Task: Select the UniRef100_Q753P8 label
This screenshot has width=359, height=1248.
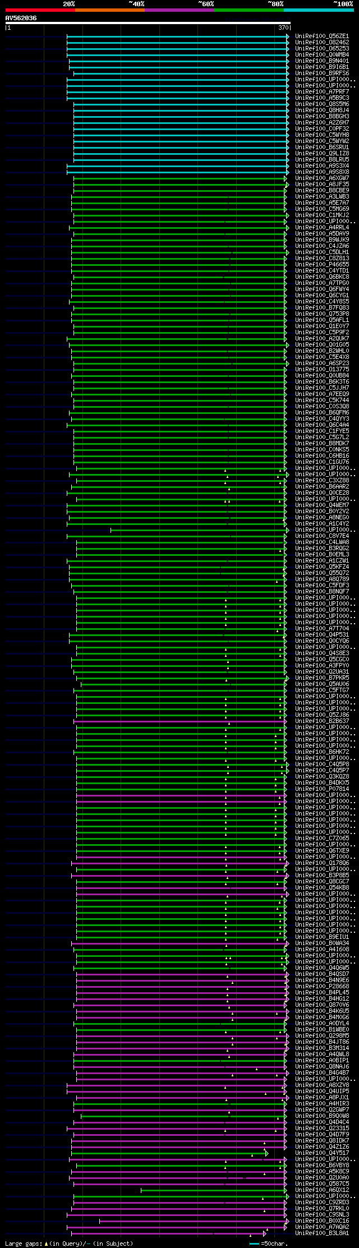Action: coord(322,314)
